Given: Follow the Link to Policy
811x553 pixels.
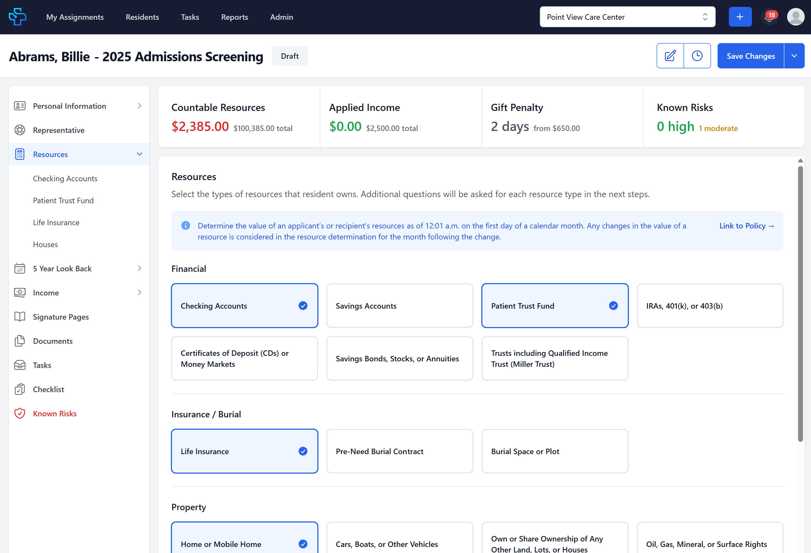Looking at the screenshot, I should (x=746, y=226).
